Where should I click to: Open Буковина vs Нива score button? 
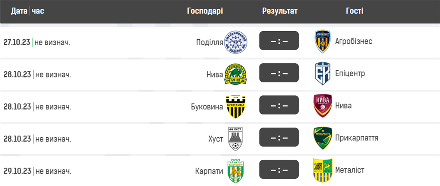pos(279,106)
